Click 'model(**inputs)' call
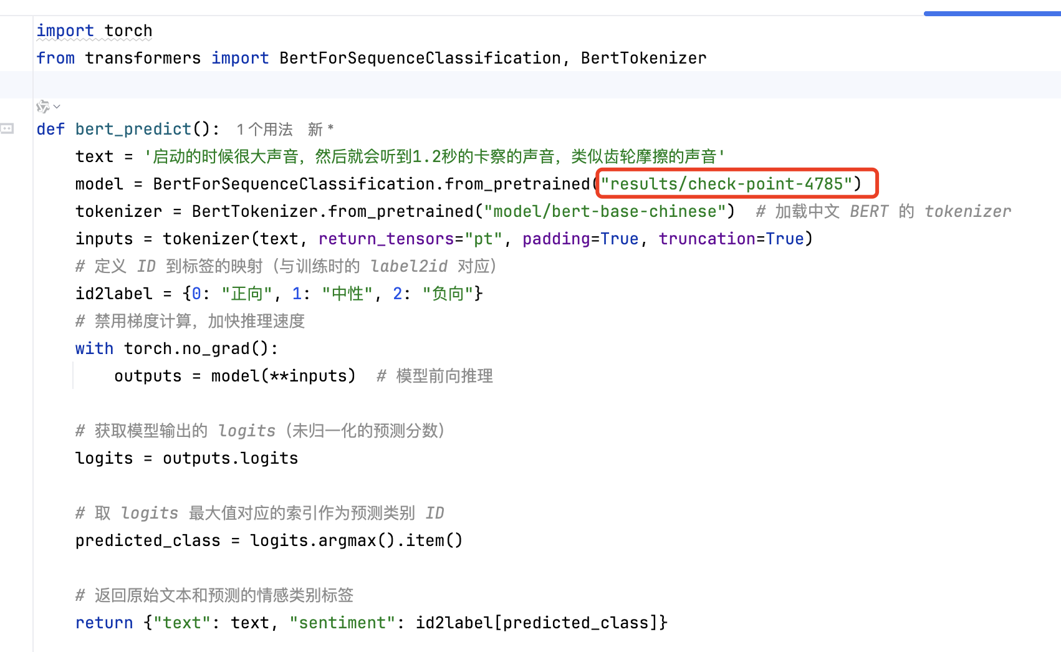 tap(284, 376)
